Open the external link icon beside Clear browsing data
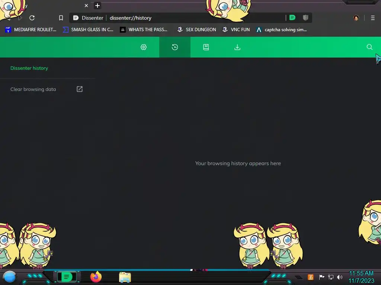The height and width of the screenshot is (285, 381). (x=80, y=89)
